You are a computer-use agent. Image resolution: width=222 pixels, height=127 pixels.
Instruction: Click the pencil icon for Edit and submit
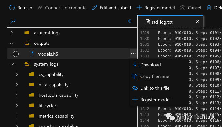click(94, 8)
